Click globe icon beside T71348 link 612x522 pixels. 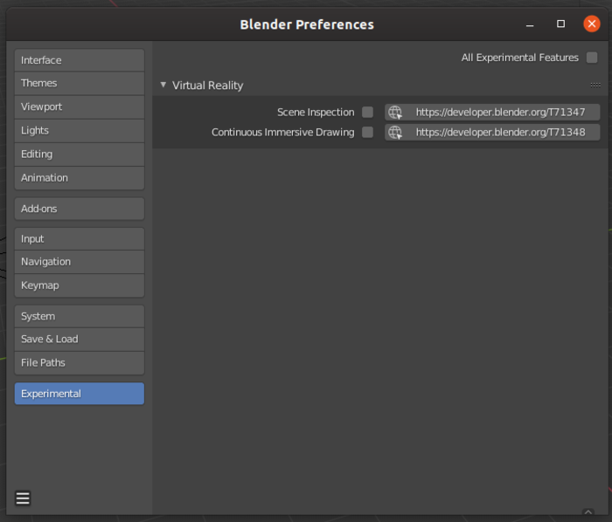tap(395, 133)
